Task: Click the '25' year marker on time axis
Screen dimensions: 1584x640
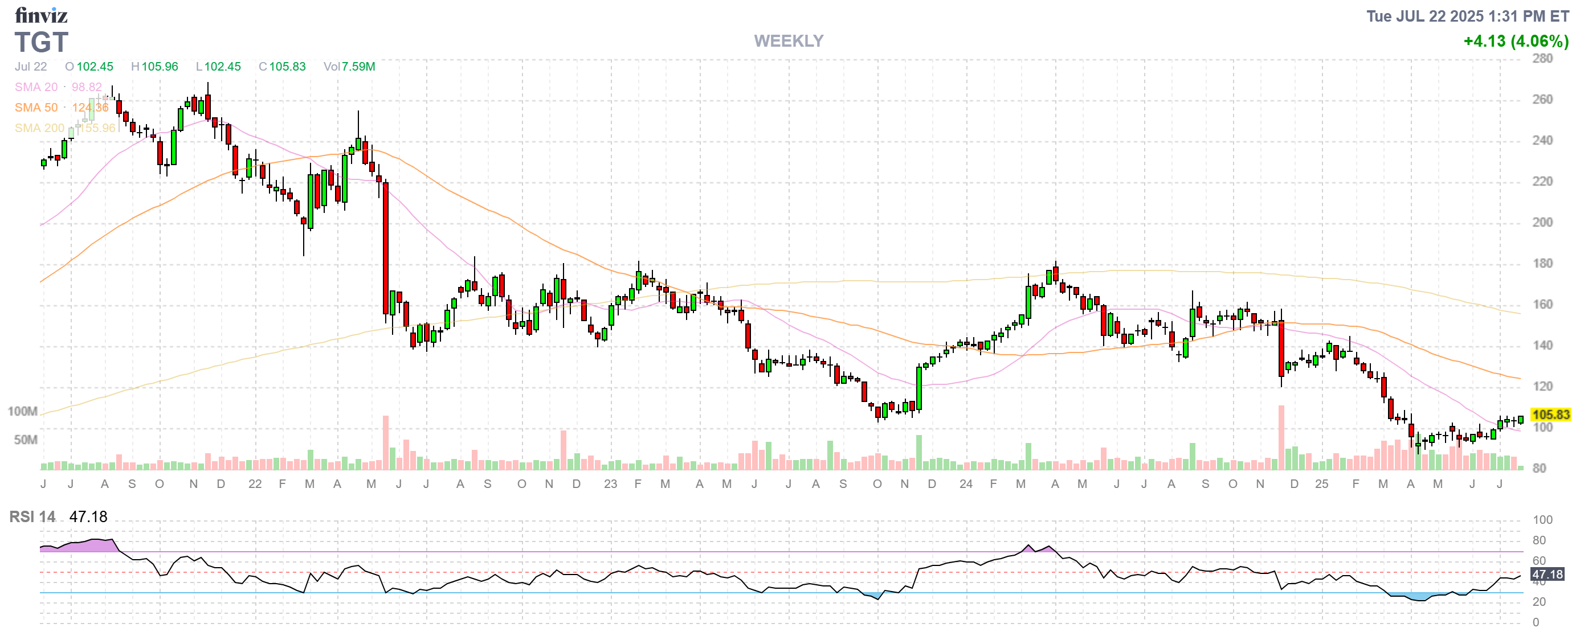Action: (x=1321, y=484)
